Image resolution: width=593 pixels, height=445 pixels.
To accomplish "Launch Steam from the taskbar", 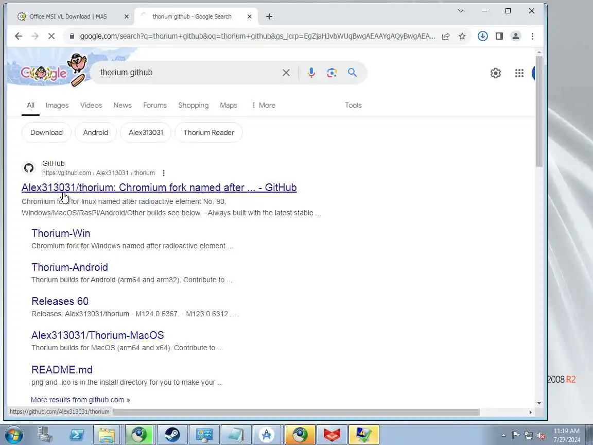I will (x=172, y=435).
